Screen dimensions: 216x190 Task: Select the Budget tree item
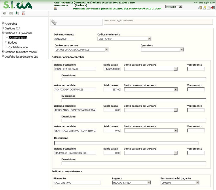(x=12, y=42)
